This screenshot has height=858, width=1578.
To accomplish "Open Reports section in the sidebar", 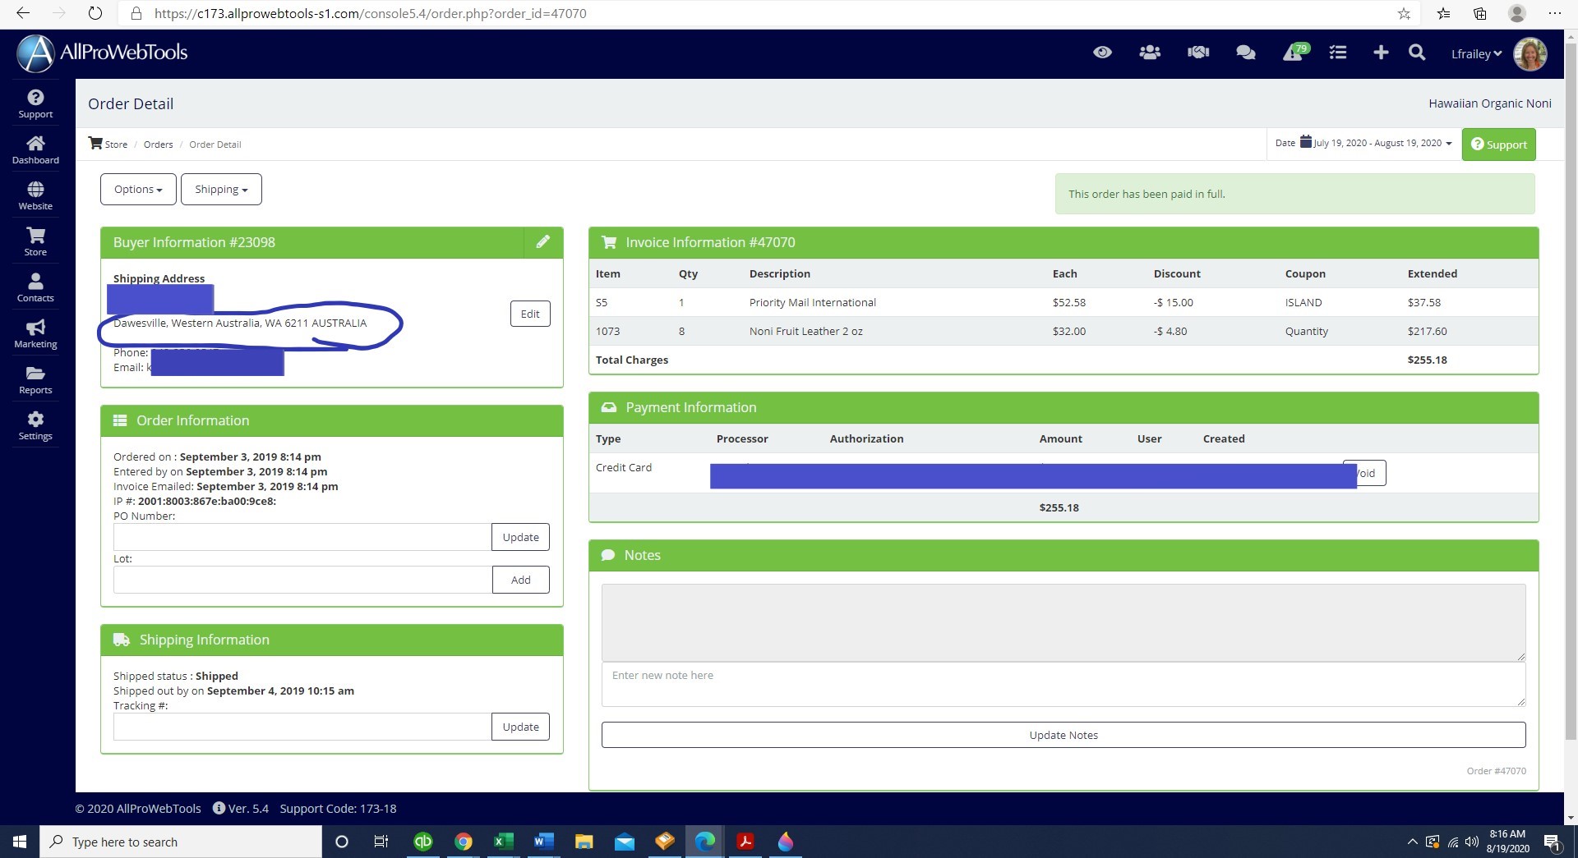I will (35, 380).
